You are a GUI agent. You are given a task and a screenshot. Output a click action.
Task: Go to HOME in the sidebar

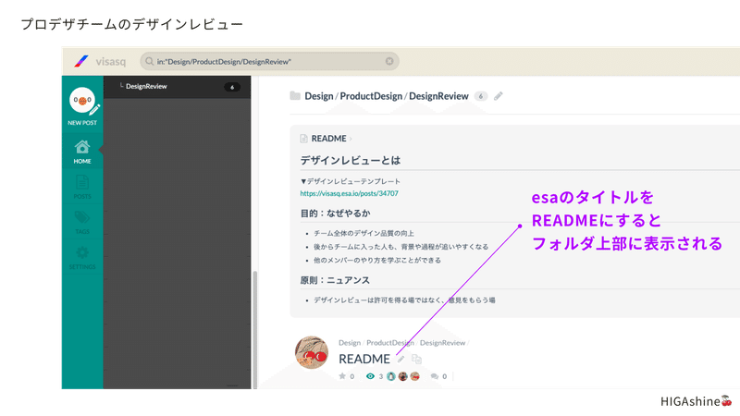click(x=82, y=152)
